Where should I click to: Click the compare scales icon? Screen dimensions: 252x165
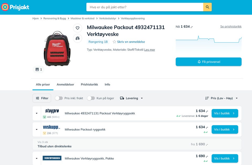pos(77,38)
